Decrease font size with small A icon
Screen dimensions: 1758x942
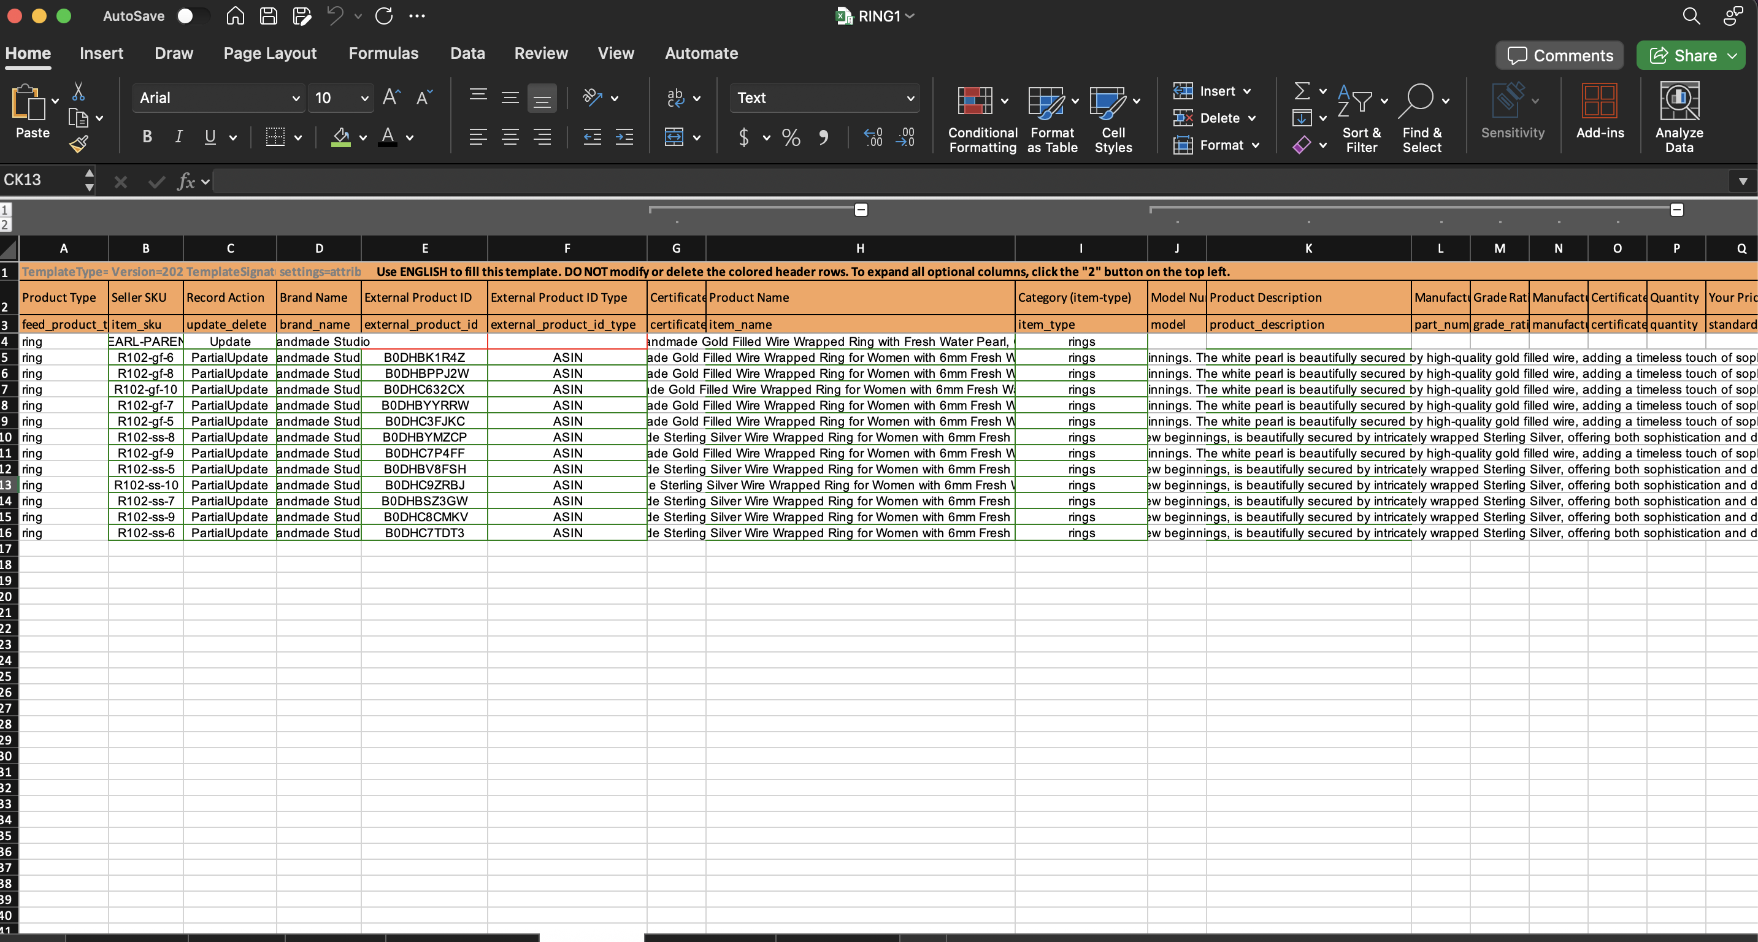pos(424,98)
